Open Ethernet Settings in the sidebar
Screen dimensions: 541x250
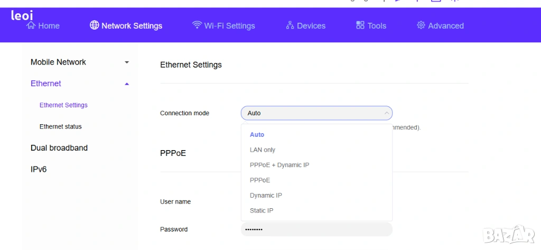[x=63, y=105]
